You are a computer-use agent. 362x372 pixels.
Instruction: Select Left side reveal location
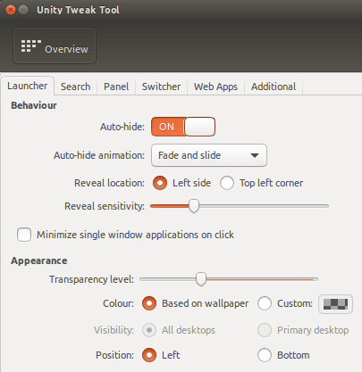[160, 183]
